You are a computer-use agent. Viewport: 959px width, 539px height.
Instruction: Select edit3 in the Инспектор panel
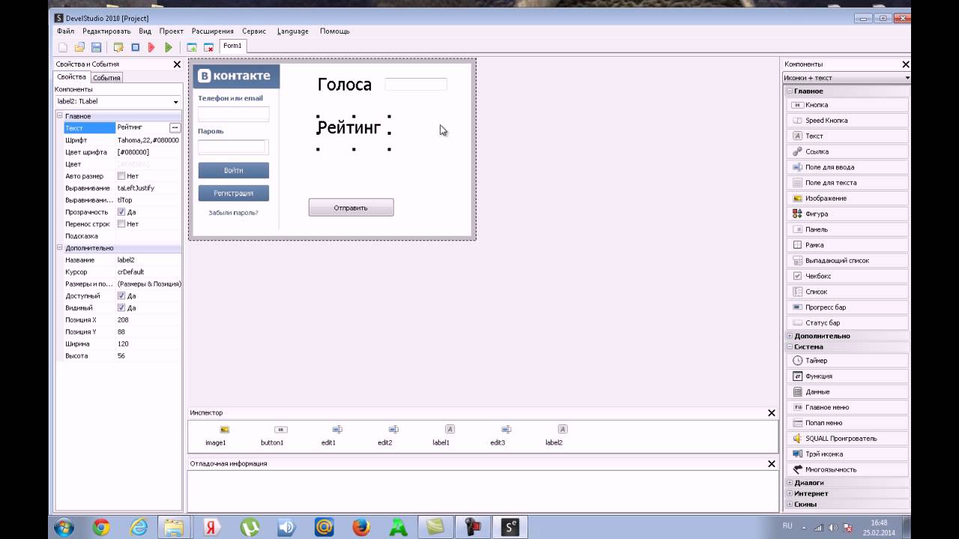(497, 435)
